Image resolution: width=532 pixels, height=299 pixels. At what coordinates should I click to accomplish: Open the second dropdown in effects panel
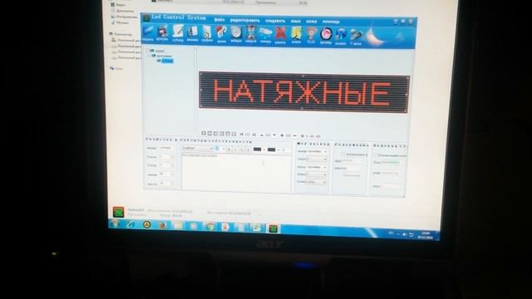pyautogui.click(x=317, y=159)
